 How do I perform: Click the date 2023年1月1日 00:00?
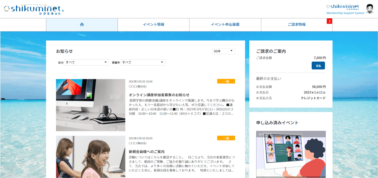141,138
